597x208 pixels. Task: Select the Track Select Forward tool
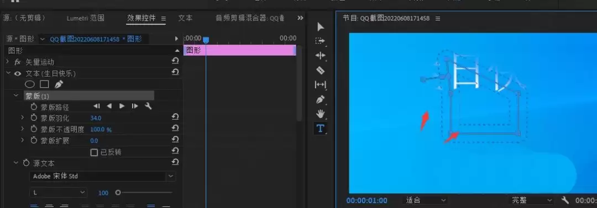320,41
